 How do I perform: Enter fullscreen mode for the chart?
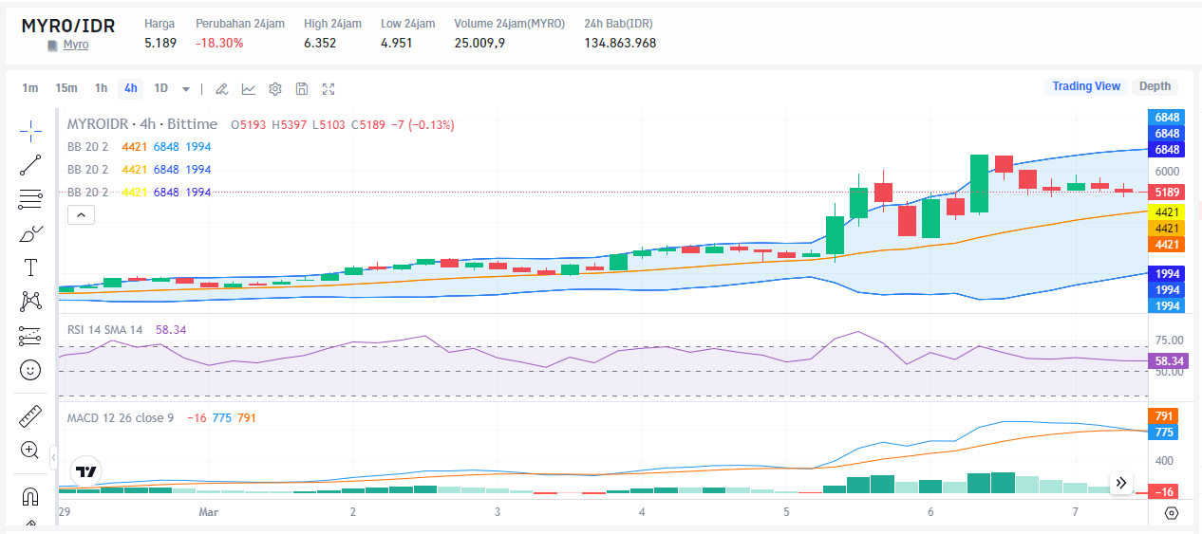329,89
